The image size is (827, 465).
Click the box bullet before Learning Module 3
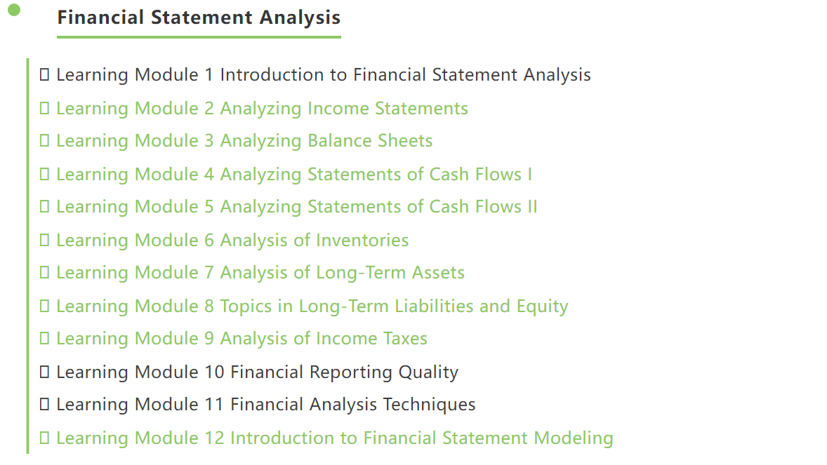click(x=44, y=140)
